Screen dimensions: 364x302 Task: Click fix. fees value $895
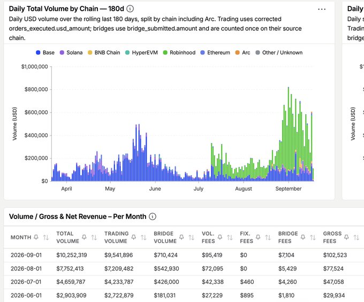click(x=247, y=295)
